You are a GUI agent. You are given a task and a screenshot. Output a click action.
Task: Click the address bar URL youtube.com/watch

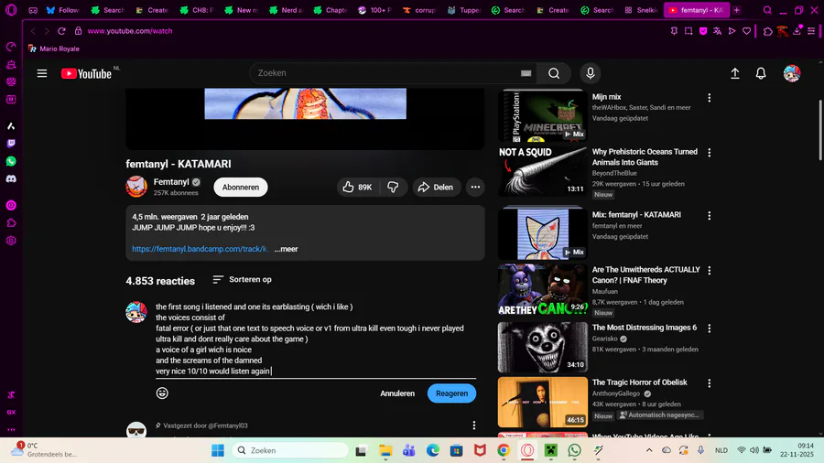pos(130,31)
